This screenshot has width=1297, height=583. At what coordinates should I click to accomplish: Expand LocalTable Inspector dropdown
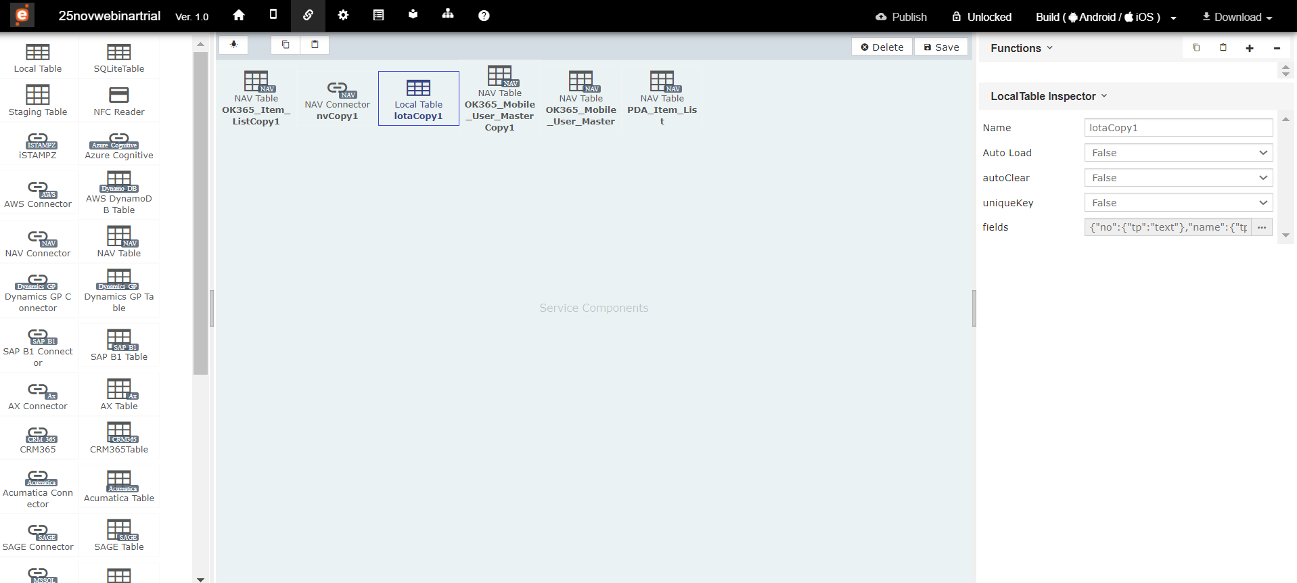click(x=1049, y=96)
